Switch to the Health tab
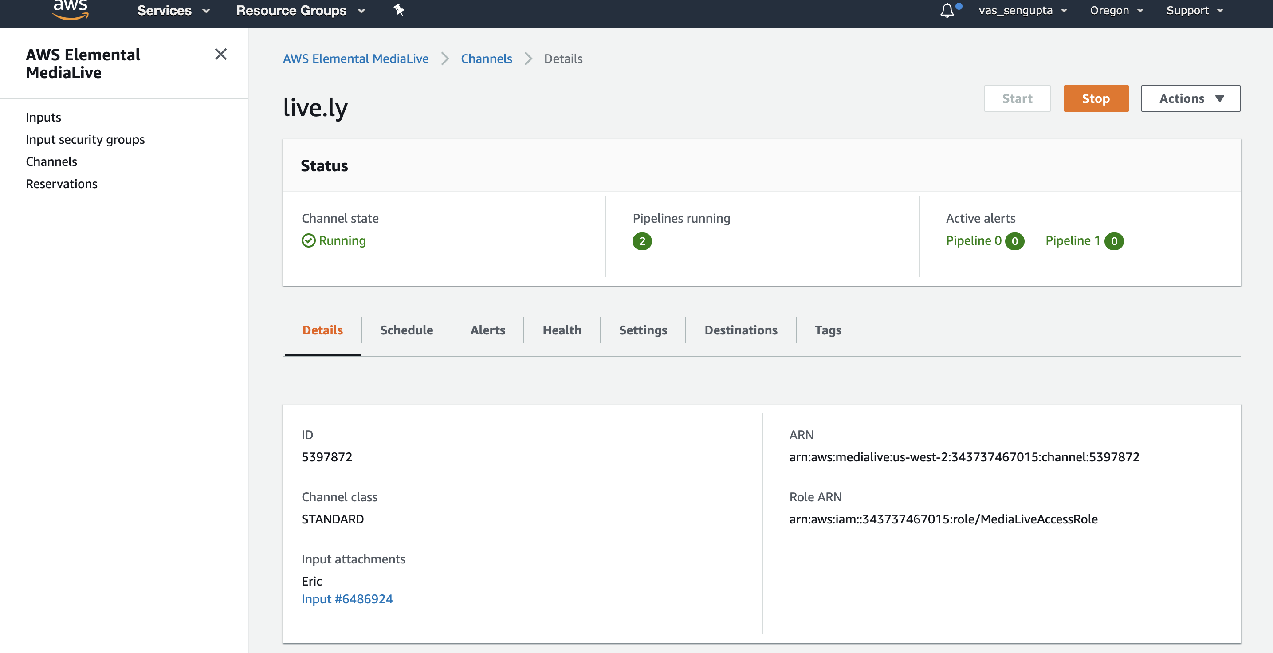The image size is (1273, 653). [x=562, y=330]
